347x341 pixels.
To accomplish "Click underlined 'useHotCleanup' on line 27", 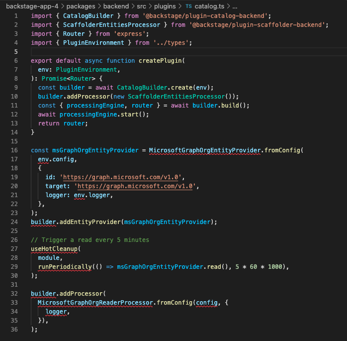I will click(x=54, y=249).
